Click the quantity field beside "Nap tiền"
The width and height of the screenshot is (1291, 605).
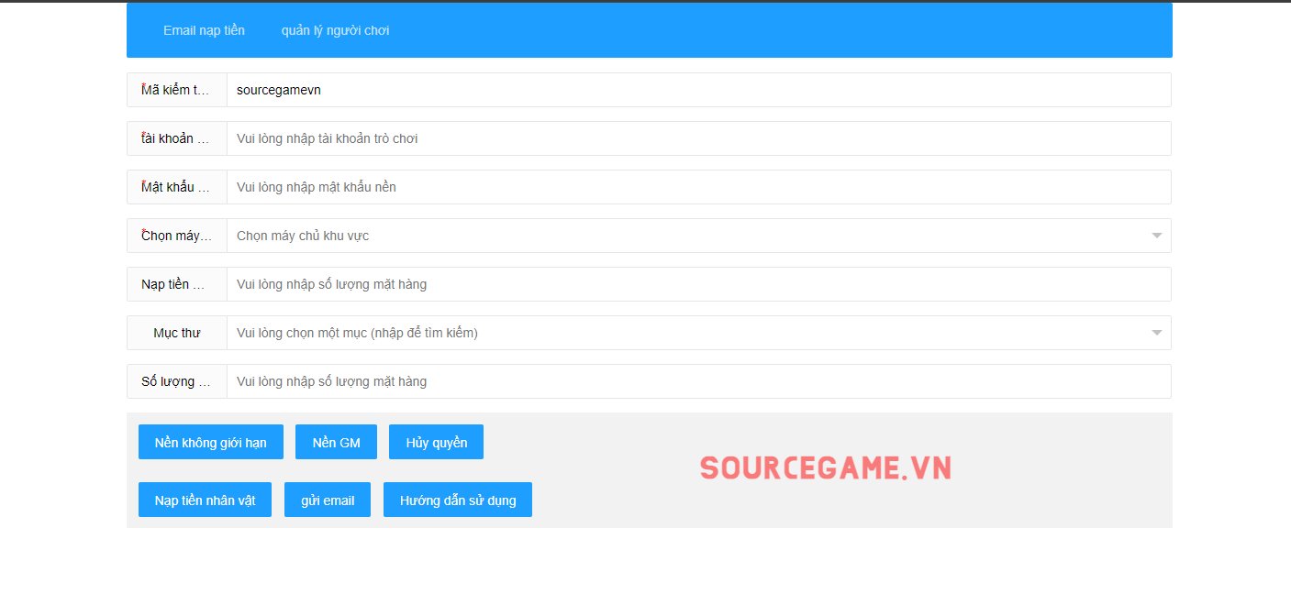tap(699, 284)
